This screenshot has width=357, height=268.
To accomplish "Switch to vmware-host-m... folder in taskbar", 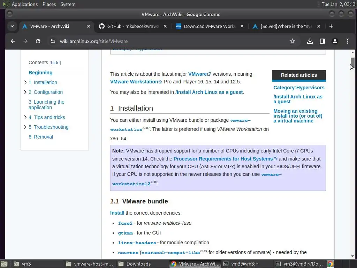I will coord(89,264).
